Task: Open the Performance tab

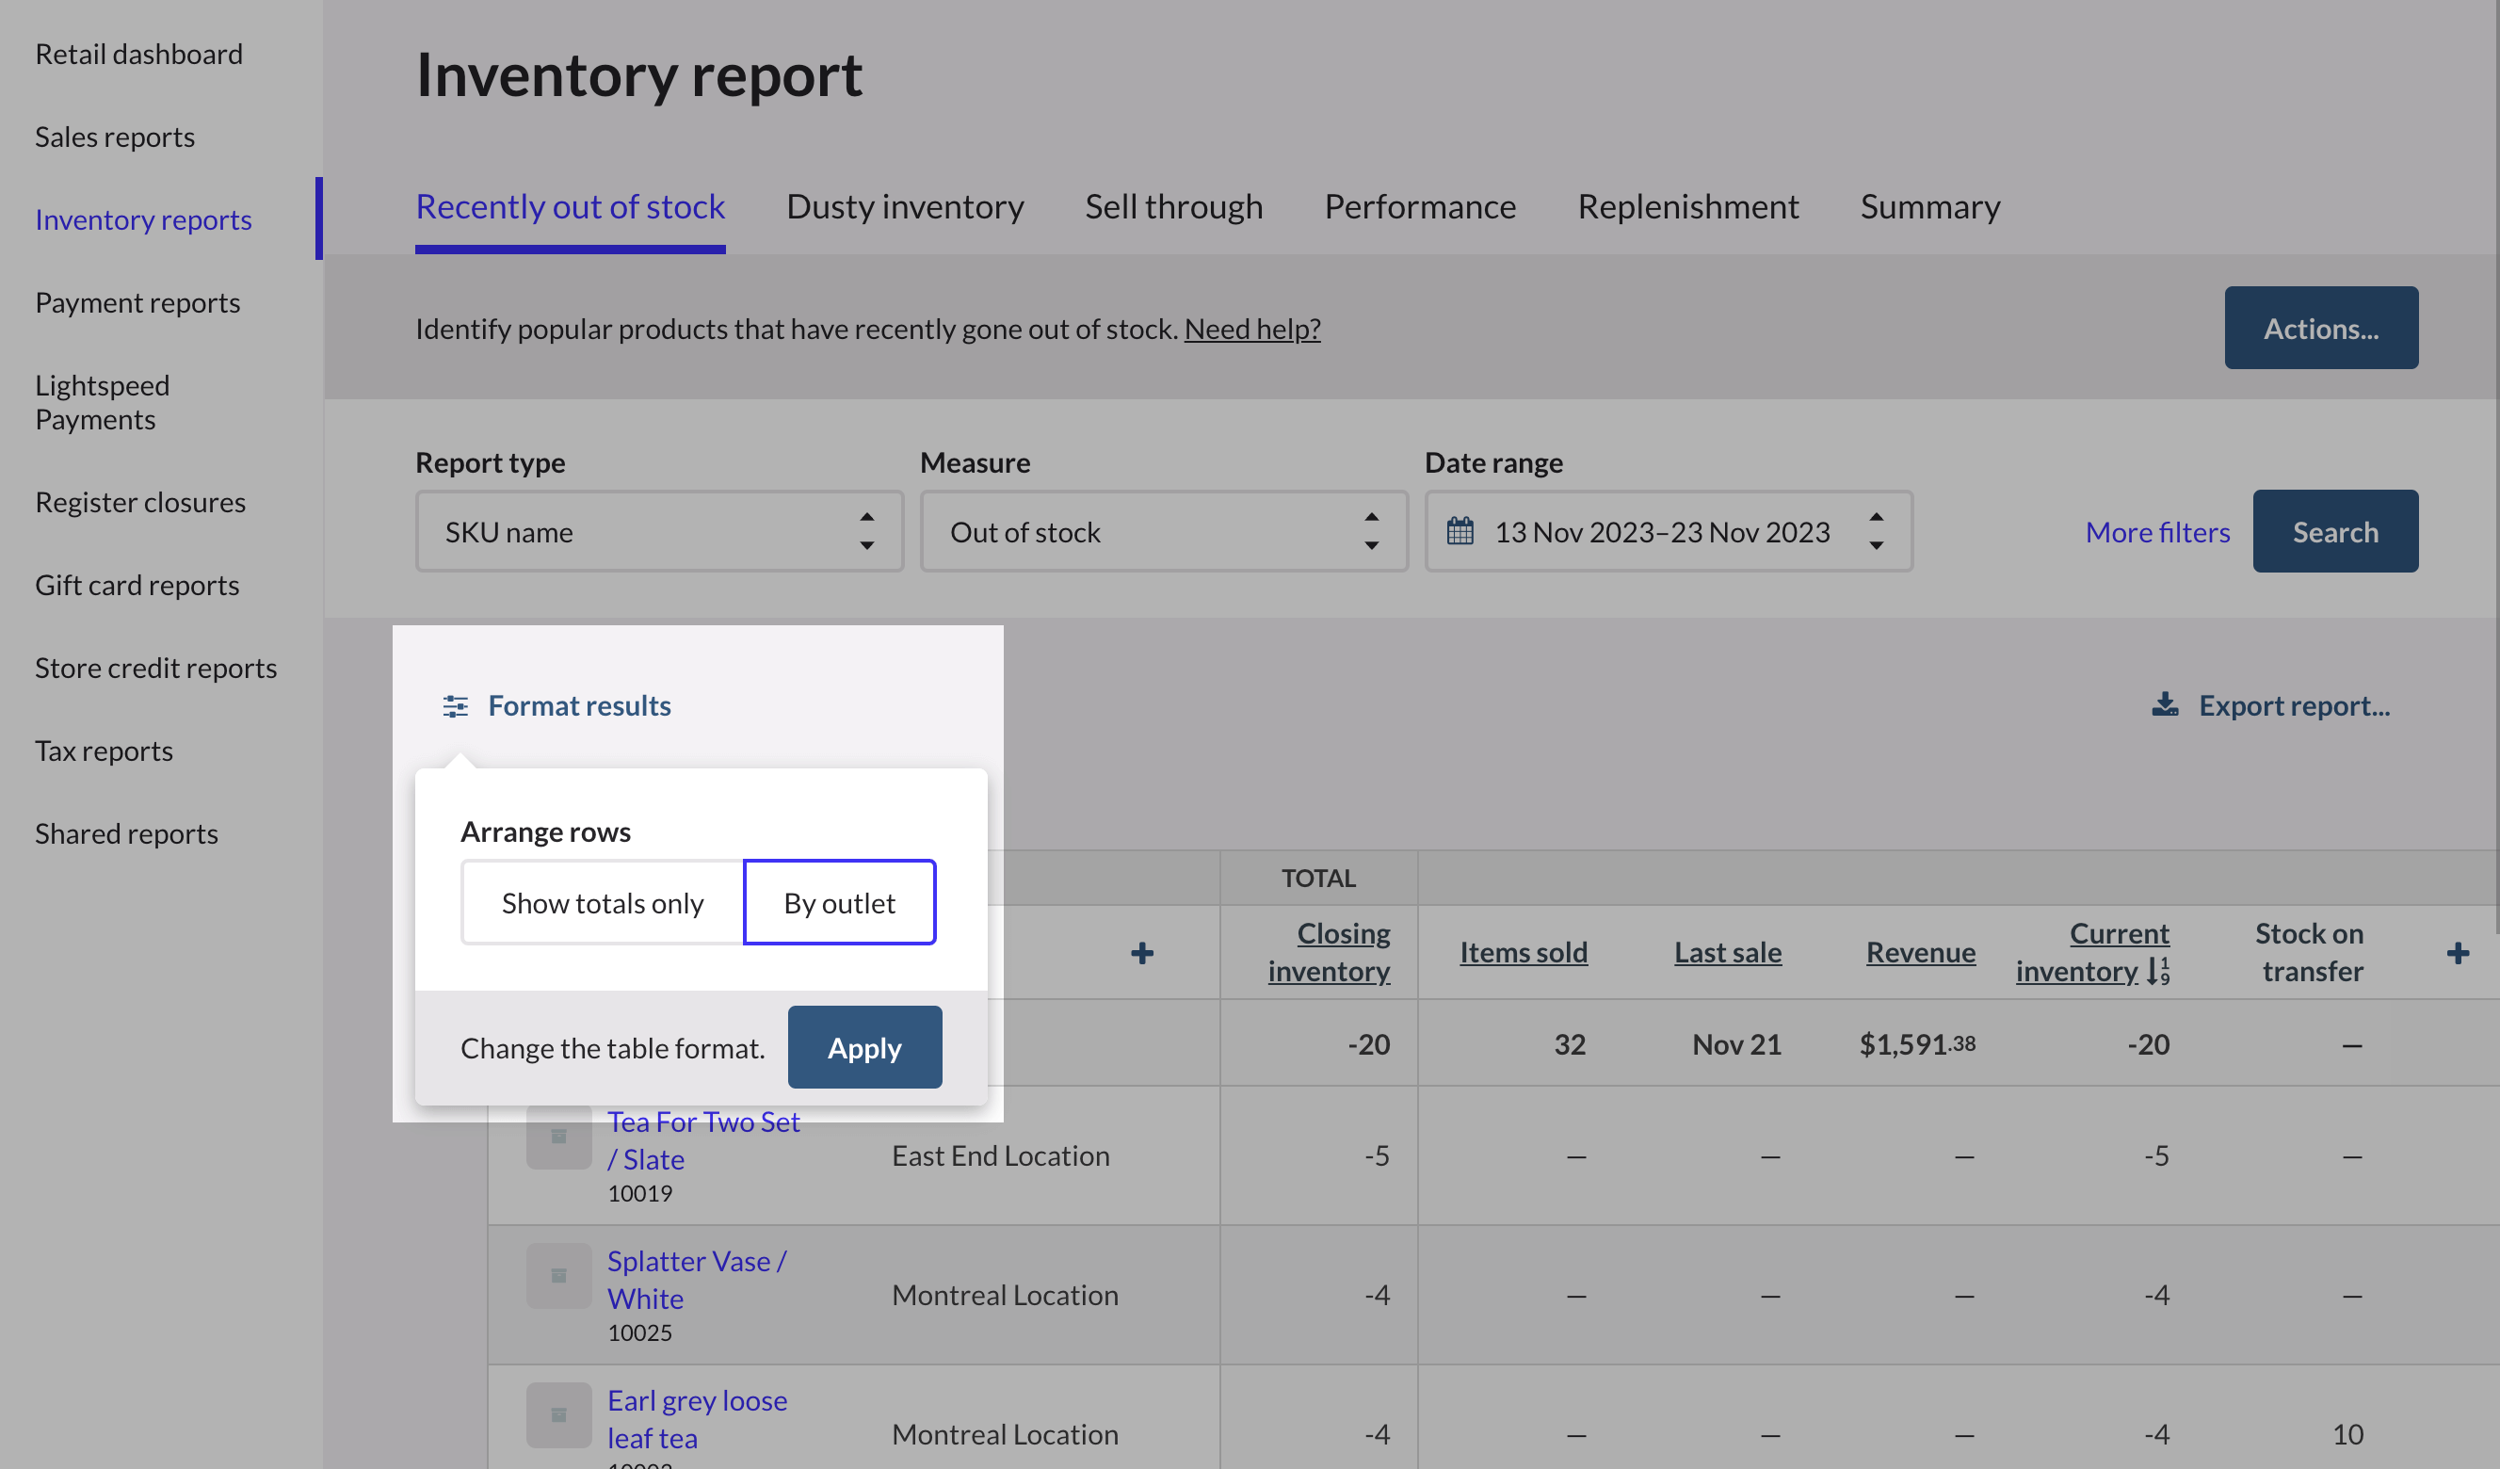Action: 1420,206
